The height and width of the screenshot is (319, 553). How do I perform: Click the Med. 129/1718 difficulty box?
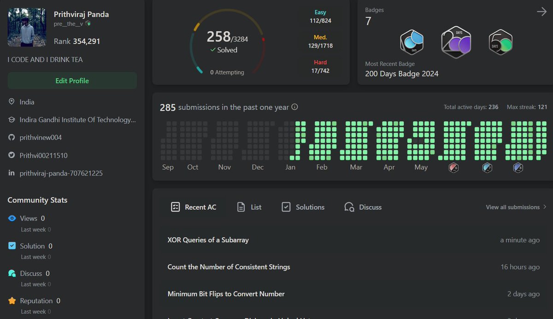pyautogui.click(x=320, y=41)
